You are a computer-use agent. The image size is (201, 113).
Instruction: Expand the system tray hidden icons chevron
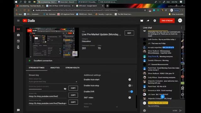[160, 2]
